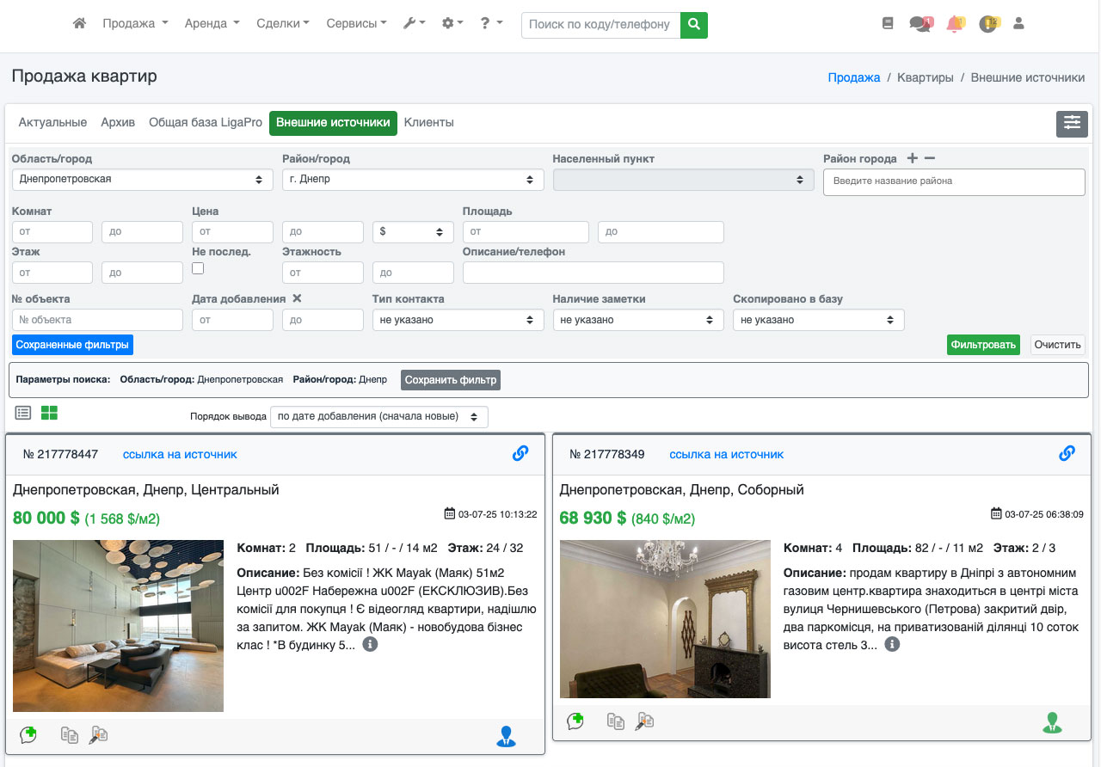Screen dimensions: 1101x767
Task: Open the 'Аренда' menu
Action: 212,24
